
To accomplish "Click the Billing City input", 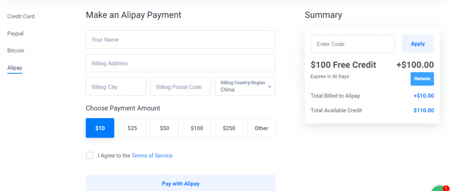I will 116,87.
